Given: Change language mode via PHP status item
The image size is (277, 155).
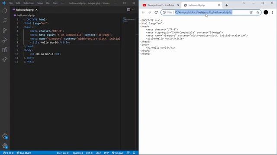Looking at the screenshot, I should [106, 153].
